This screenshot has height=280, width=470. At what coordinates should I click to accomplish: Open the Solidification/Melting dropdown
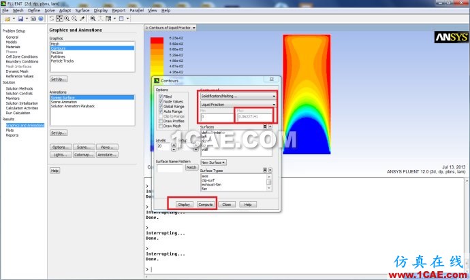[238, 96]
